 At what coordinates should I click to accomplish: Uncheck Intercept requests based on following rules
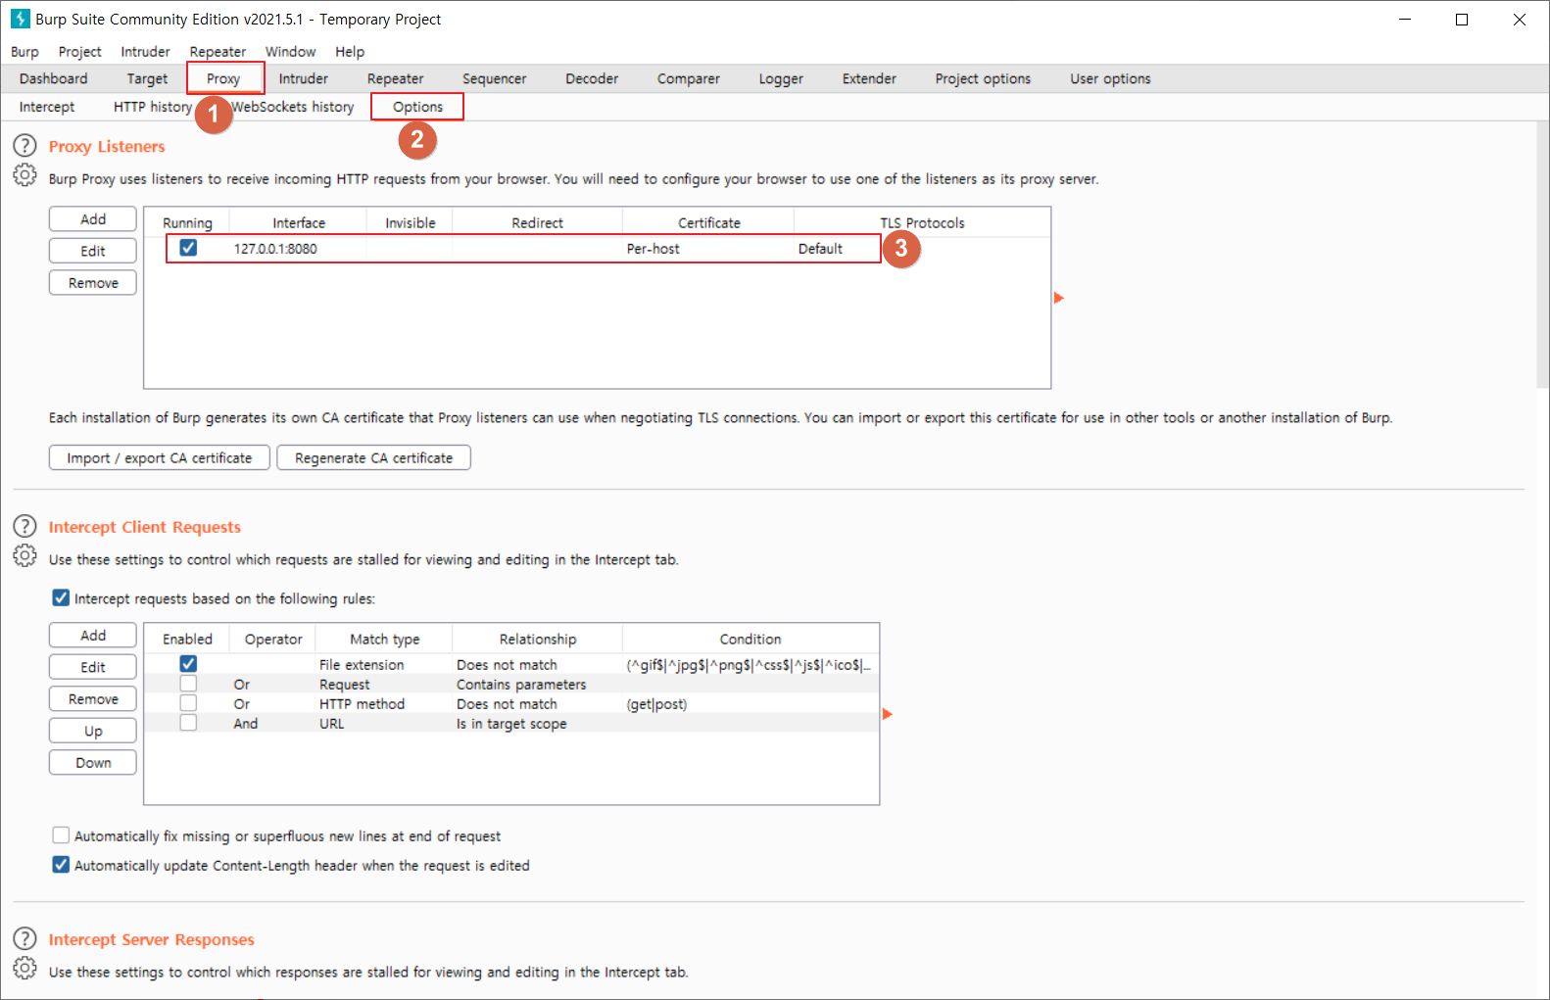(61, 597)
